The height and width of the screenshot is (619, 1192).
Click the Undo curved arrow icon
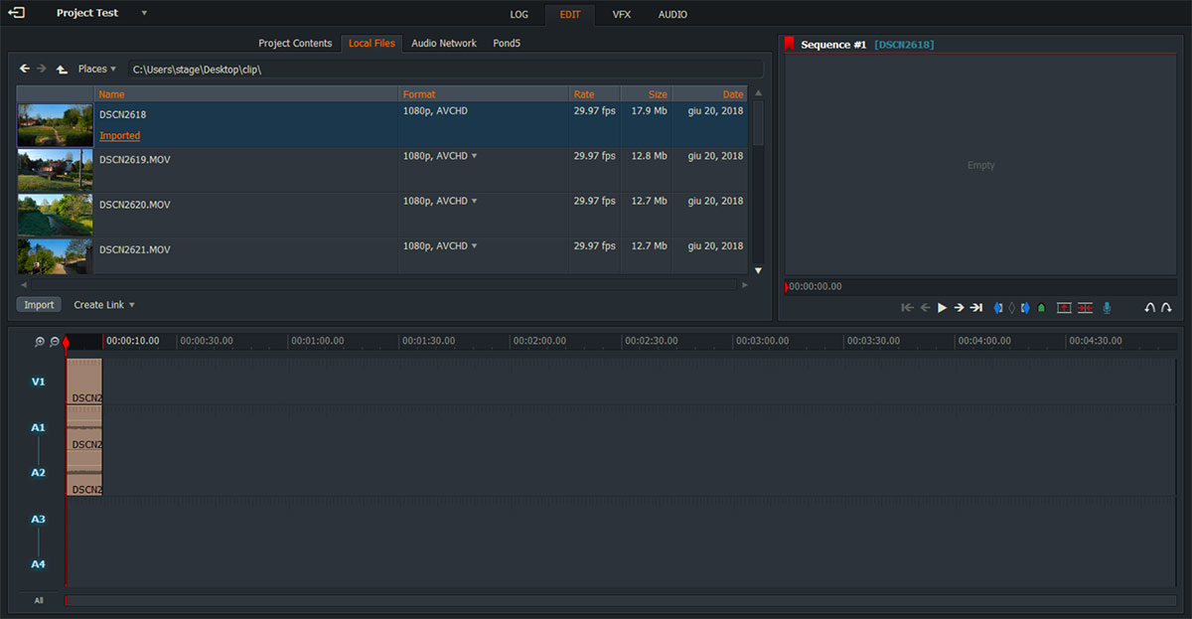1149,308
